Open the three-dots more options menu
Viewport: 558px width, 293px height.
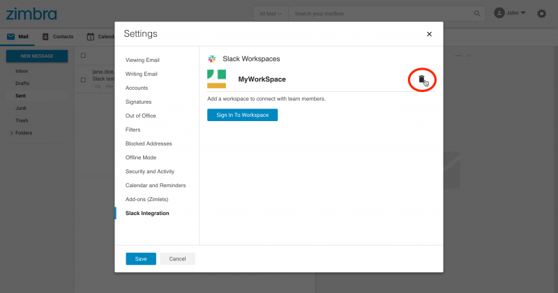pyautogui.click(x=458, y=56)
